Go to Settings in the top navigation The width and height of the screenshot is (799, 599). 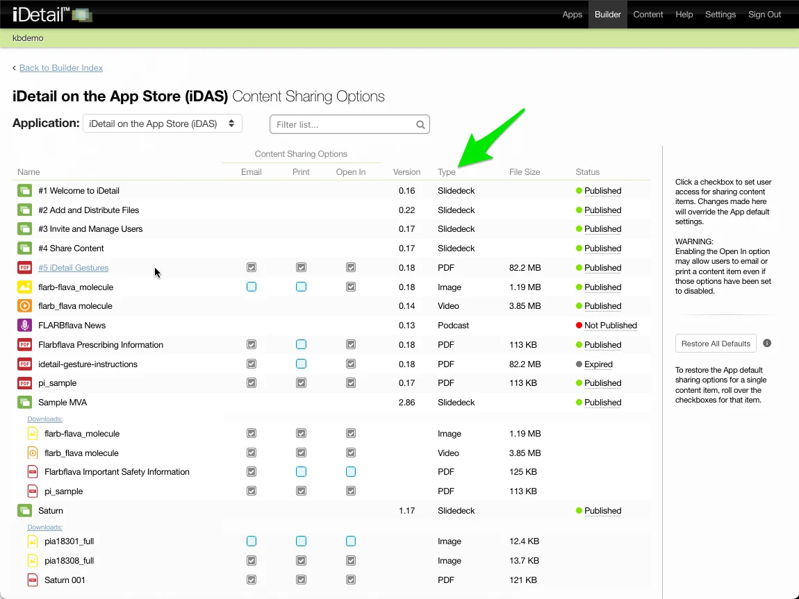click(720, 15)
